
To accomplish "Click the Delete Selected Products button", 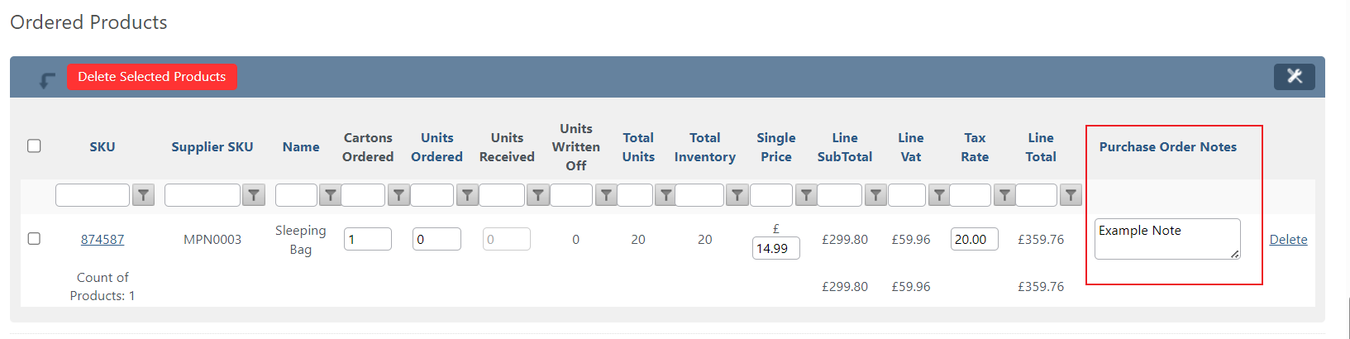I will coord(152,77).
